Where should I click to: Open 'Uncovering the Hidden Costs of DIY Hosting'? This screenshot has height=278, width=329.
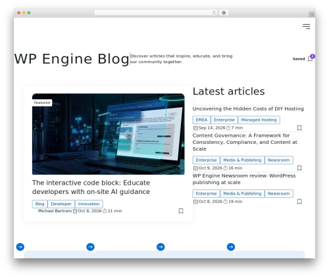pos(248,108)
